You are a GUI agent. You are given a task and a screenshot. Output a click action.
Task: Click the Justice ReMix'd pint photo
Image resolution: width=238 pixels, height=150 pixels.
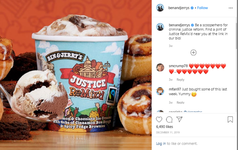[x=76, y=75]
